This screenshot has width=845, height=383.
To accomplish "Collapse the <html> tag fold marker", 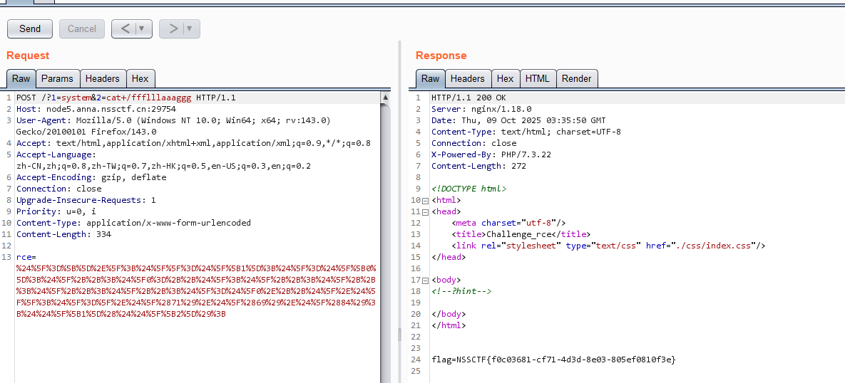I will (425, 201).
